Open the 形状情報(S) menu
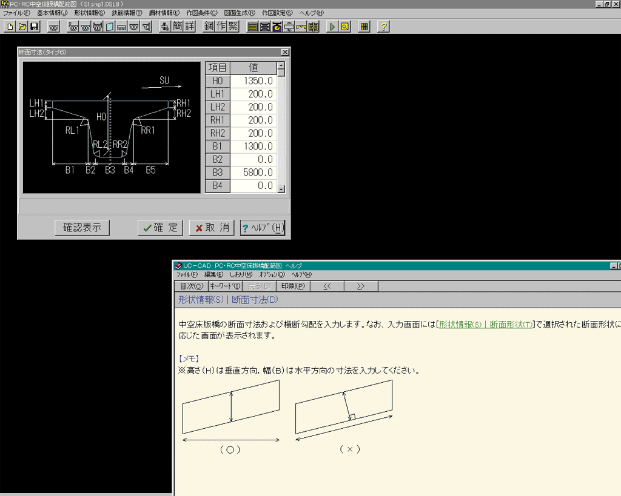621x496 pixels. pyautogui.click(x=89, y=13)
